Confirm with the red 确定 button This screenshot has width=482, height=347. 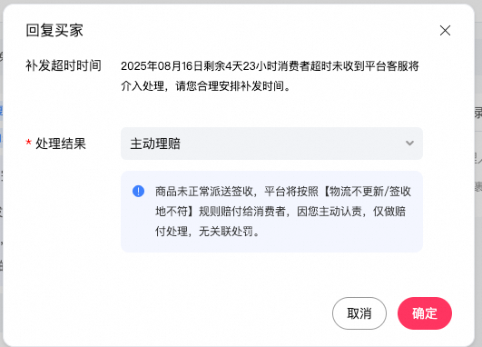pyautogui.click(x=425, y=313)
